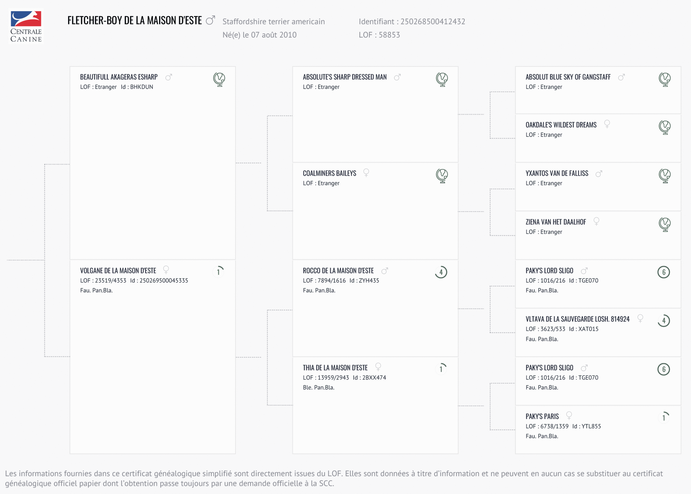Click the Identifiant number in header

click(433, 22)
